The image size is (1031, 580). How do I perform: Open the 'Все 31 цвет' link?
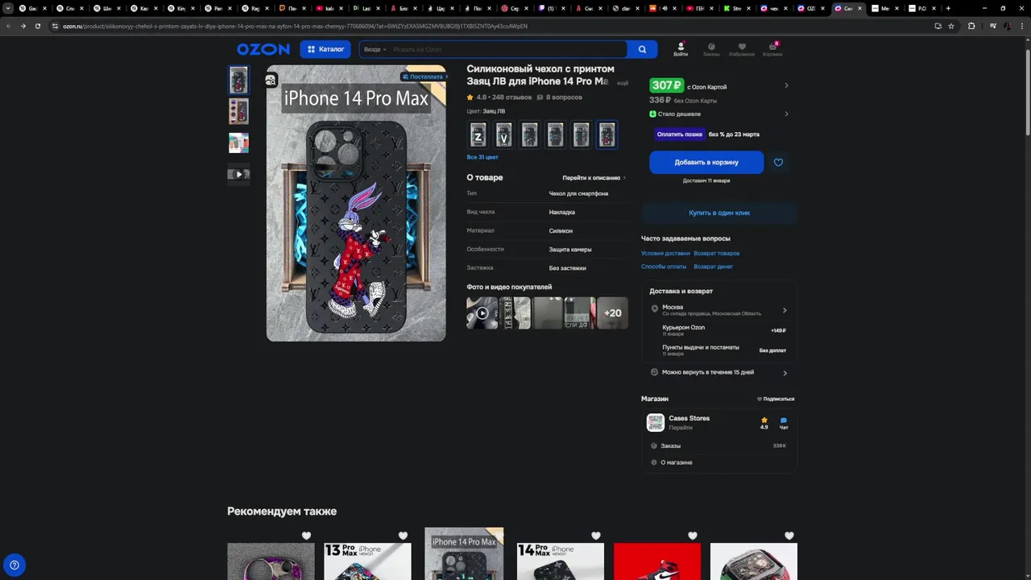click(482, 157)
